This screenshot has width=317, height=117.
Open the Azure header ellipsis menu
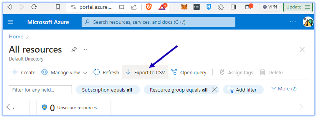[x=293, y=22]
